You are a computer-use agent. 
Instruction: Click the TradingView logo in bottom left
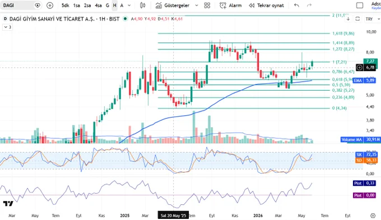coord(8,204)
